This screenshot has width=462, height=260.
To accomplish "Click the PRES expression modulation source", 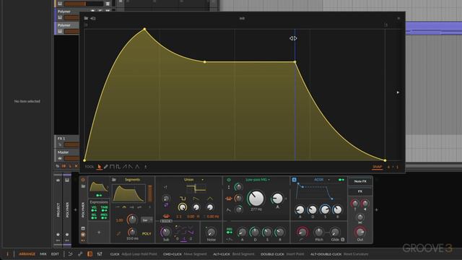I will point(104,217).
